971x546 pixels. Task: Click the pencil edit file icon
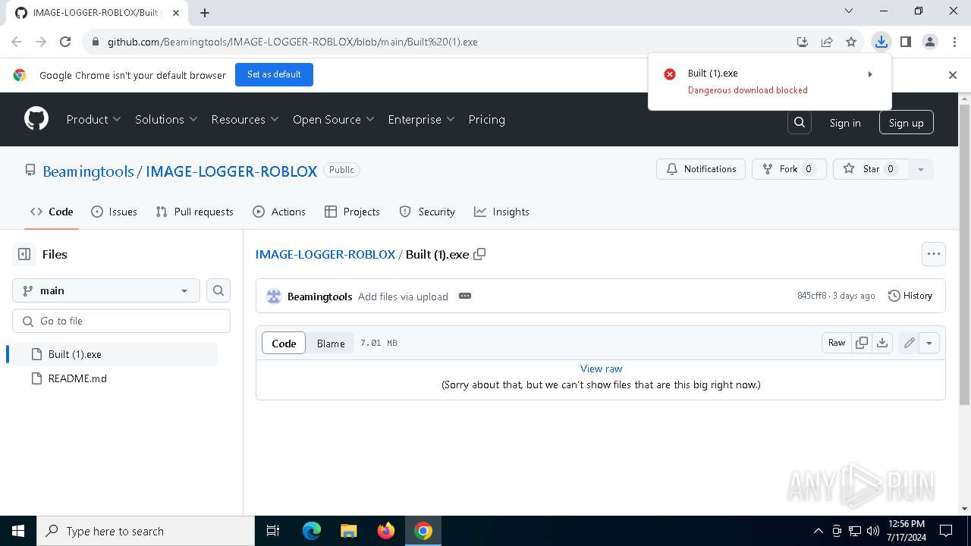tap(909, 343)
